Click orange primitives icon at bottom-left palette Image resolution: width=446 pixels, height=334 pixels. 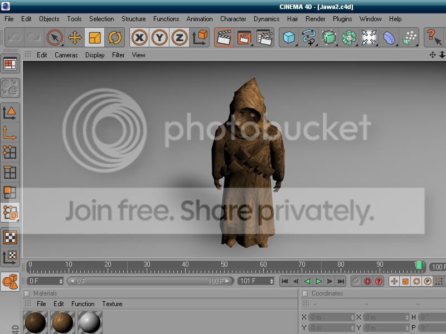[10, 282]
